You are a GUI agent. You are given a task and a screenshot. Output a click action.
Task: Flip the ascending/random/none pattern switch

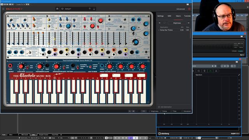coord(78,67)
